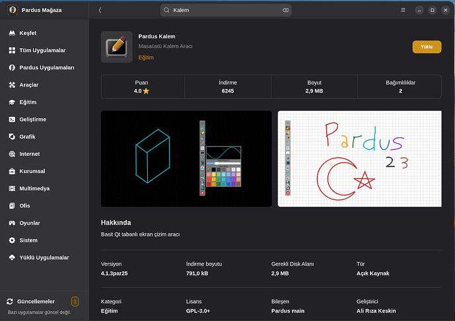455x321 pixels.
Task: Click the Tüm Uygulamalar grid icon
Action: pyautogui.click(x=12, y=50)
